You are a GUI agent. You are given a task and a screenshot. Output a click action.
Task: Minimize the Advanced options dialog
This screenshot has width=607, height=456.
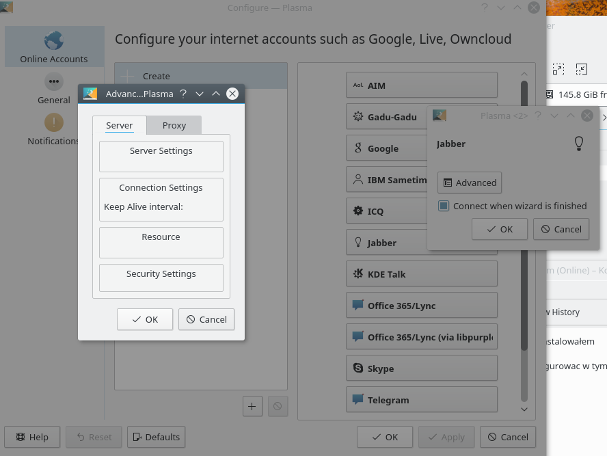tap(200, 94)
